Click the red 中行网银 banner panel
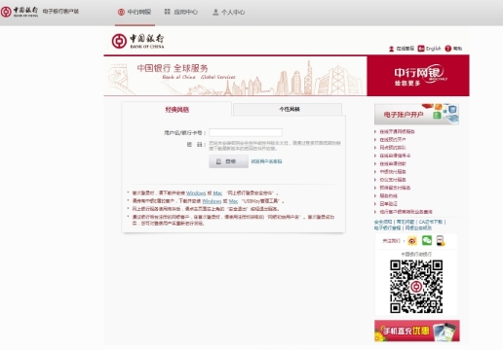Image resolution: width=503 pixels, height=350 pixels. coord(418,76)
